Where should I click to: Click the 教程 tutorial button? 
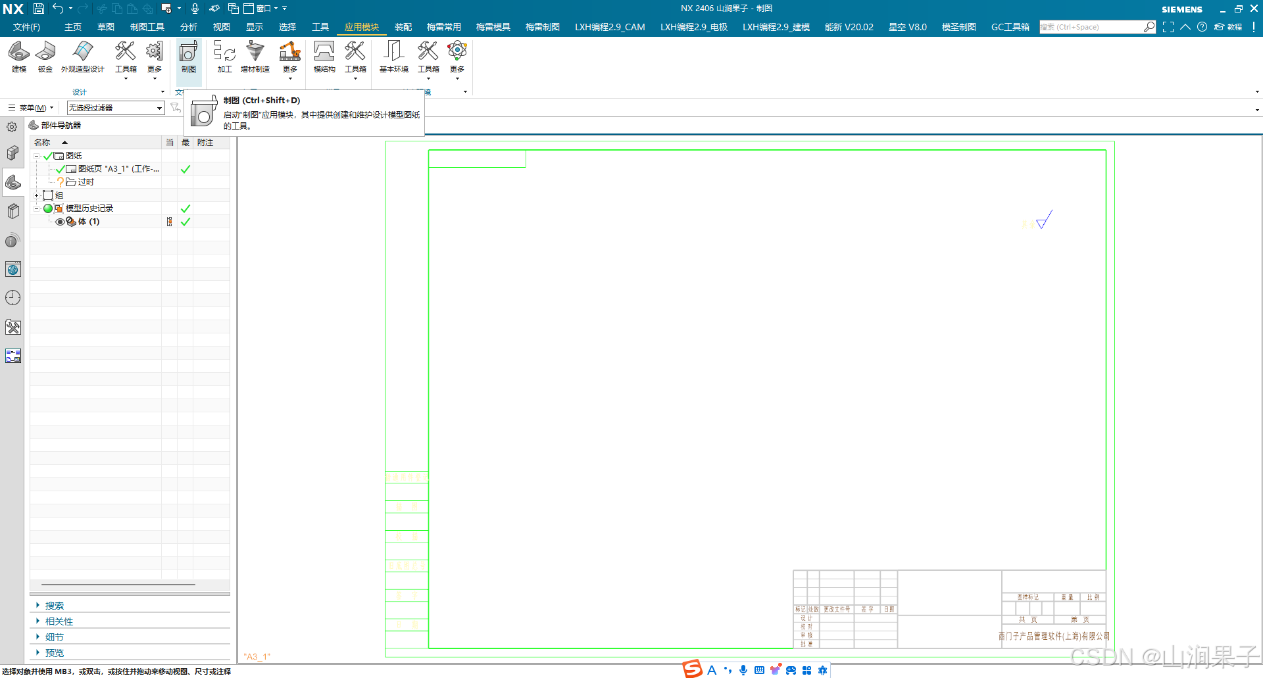tap(1228, 27)
